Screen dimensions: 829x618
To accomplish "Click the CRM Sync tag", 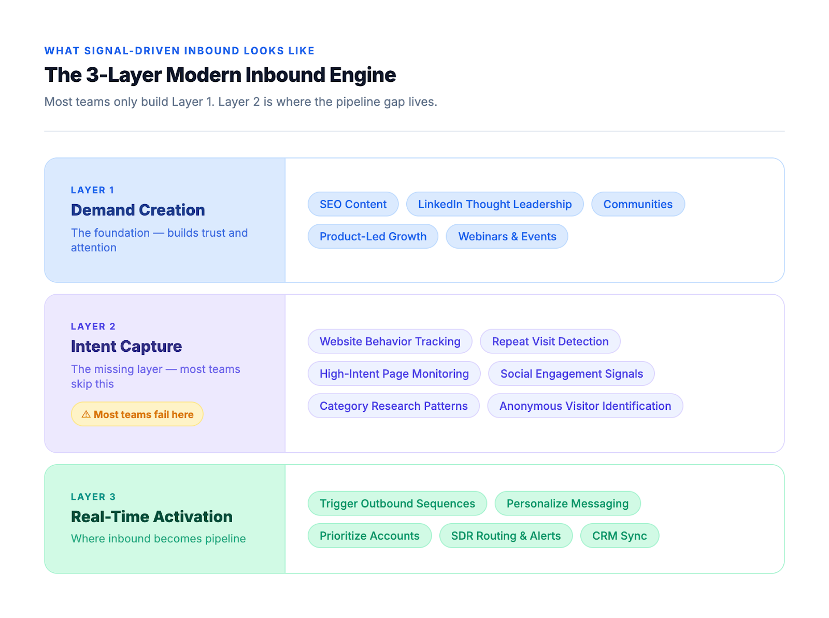I will click(620, 536).
